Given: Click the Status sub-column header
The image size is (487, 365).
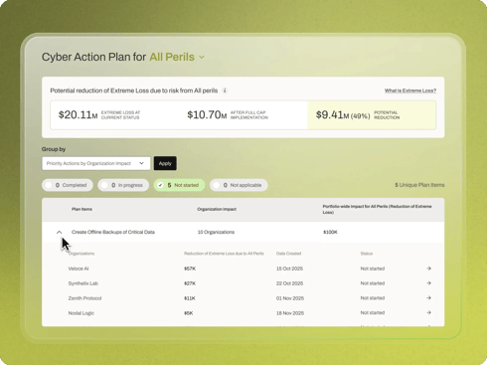Looking at the screenshot, I should [367, 254].
